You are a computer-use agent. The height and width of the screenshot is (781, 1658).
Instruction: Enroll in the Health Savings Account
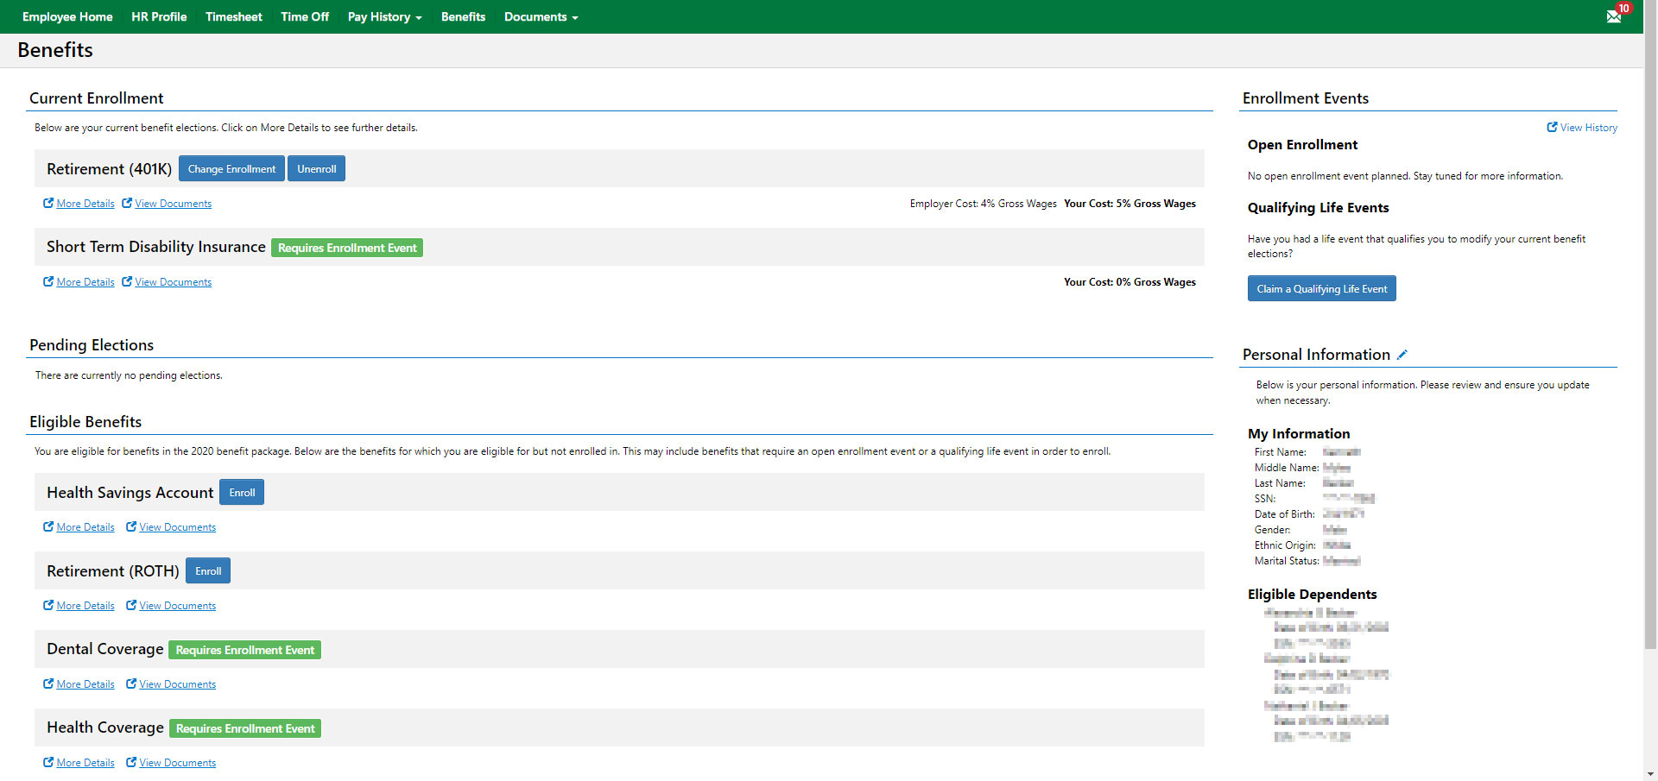pos(242,492)
